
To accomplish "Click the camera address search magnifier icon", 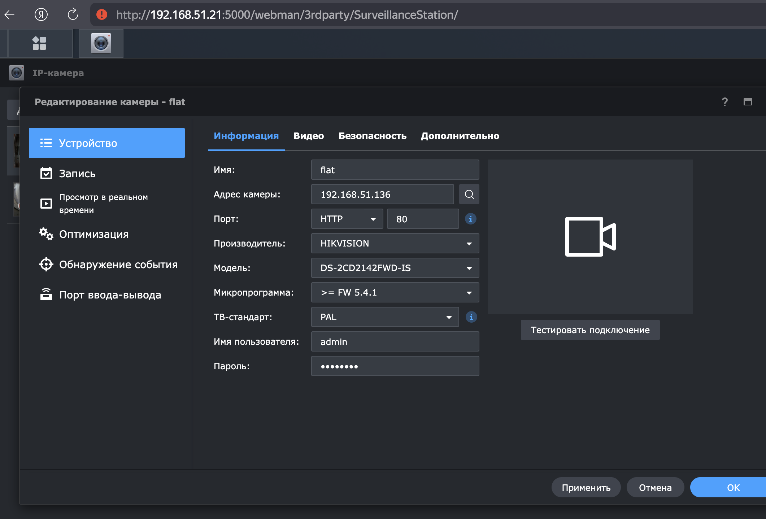I will click(469, 194).
